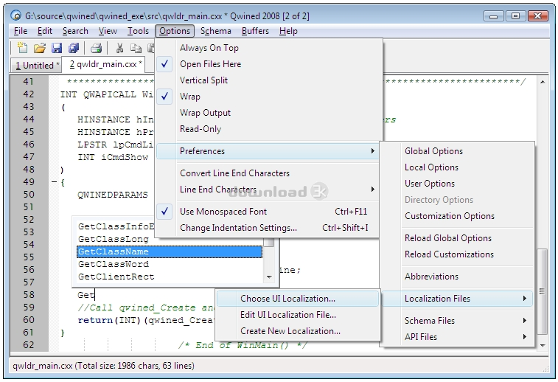The height and width of the screenshot is (382, 558).
Task: Open the Edit menu
Action: (45, 31)
